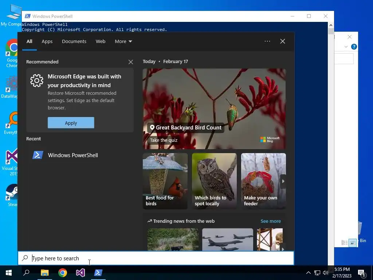Open the taskbar clock and date
Image resolution: width=373 pixels, height=280 pixels.
(342, 273)
